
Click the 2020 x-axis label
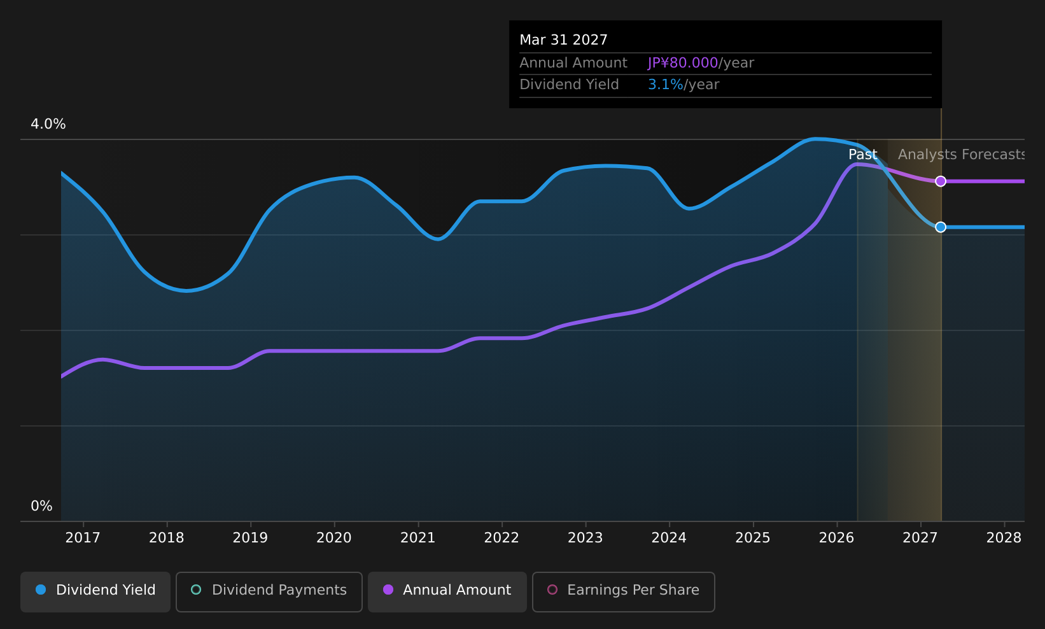pos(334,538)
